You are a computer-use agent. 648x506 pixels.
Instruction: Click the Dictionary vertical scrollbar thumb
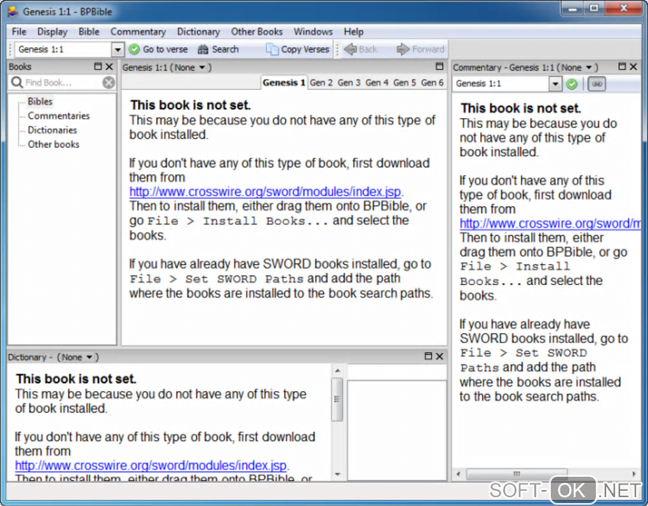coord(337,399)
